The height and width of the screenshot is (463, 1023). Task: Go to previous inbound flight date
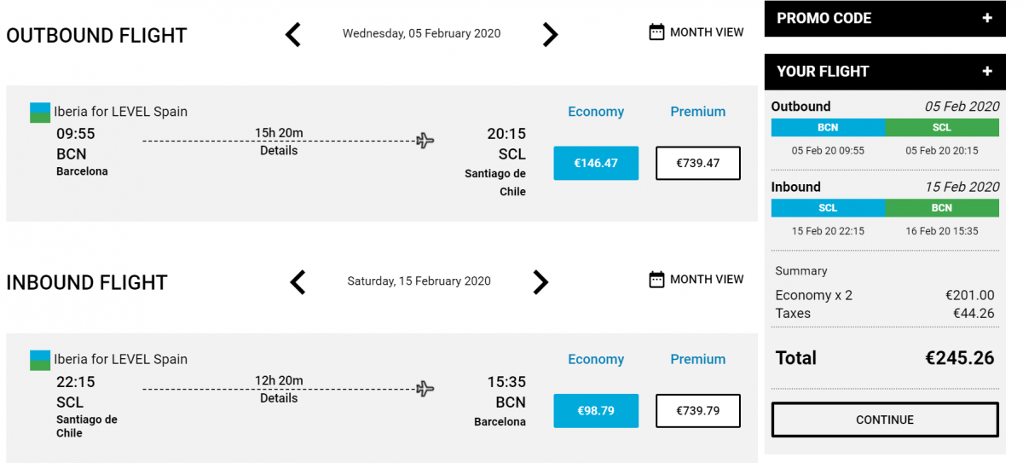[x=298, y=282]
